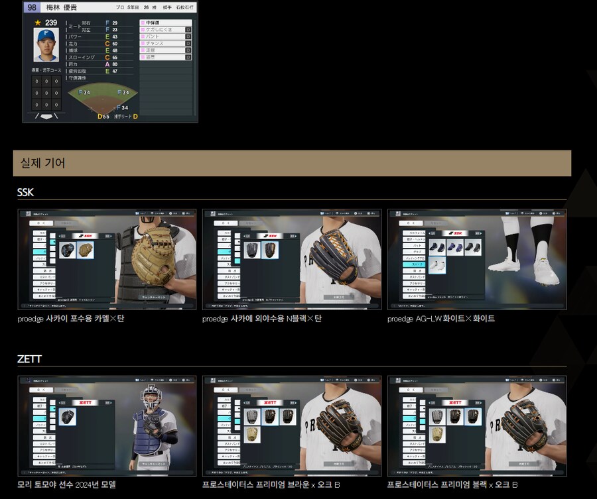Select the highlighted white cleats icon

436,265
